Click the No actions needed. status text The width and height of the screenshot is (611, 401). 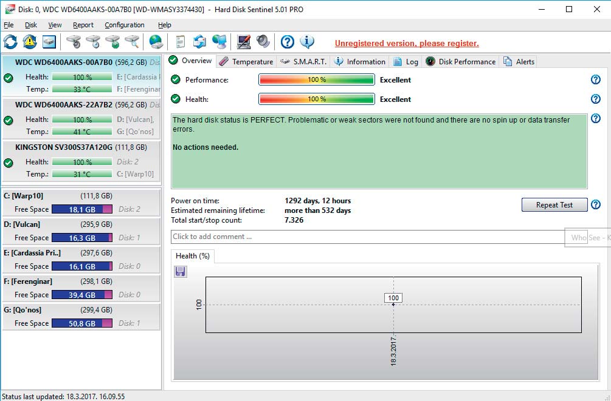click(x=205, y=147)
